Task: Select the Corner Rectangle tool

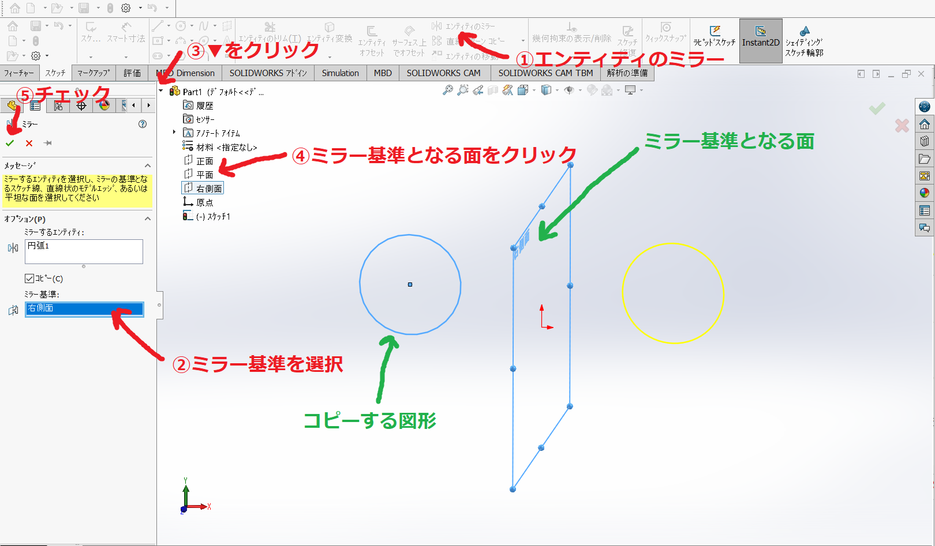Action: pyautogui.click(x=158, y=41)
